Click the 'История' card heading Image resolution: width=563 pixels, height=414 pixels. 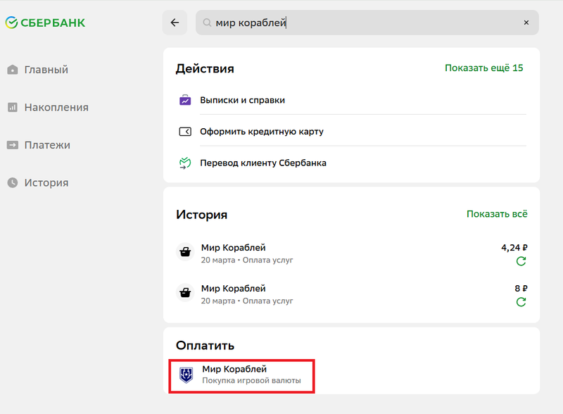[x=202, y=215]
